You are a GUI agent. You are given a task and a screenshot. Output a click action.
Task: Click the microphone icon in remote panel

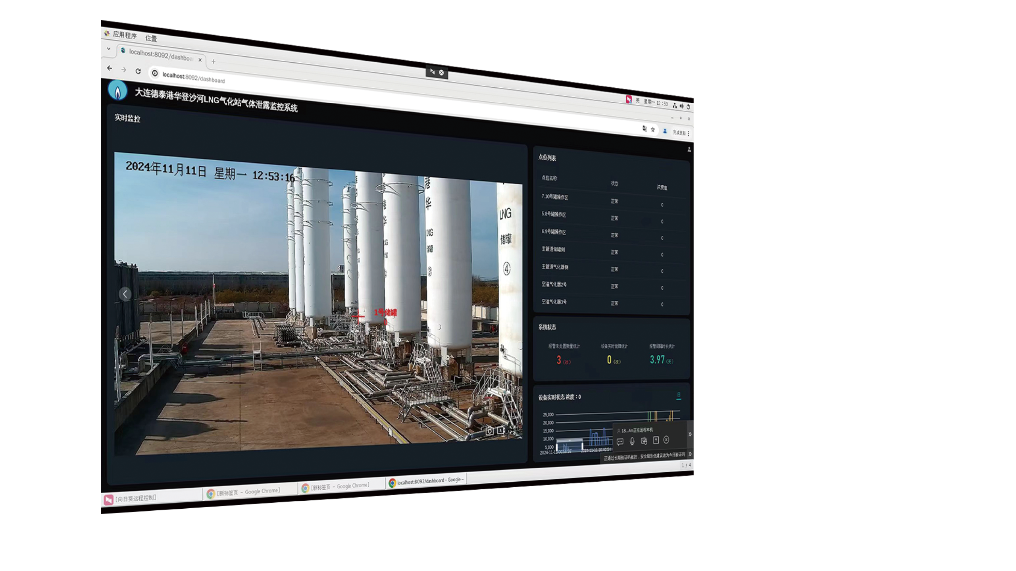click(x=632, y=441)
